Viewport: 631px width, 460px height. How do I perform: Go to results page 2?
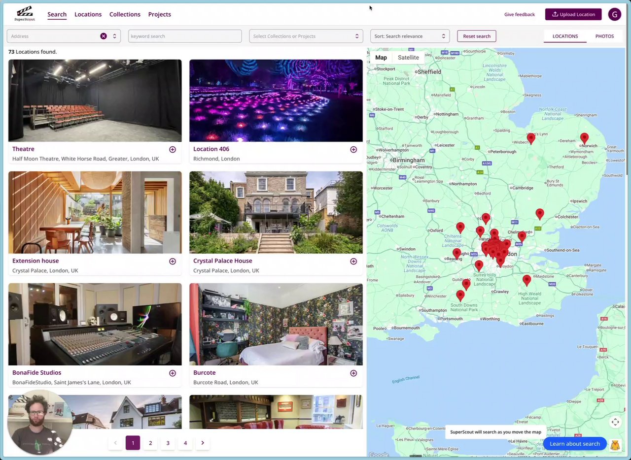point(150,443)
